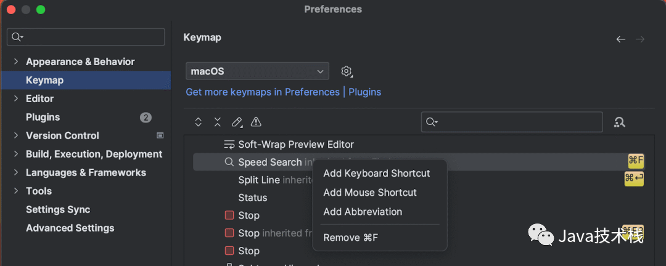Open the keymap gear settings icon

point(347,71)
